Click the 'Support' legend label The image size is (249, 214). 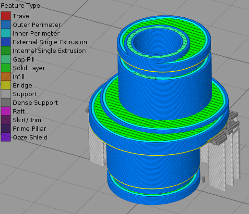(25, 94)
